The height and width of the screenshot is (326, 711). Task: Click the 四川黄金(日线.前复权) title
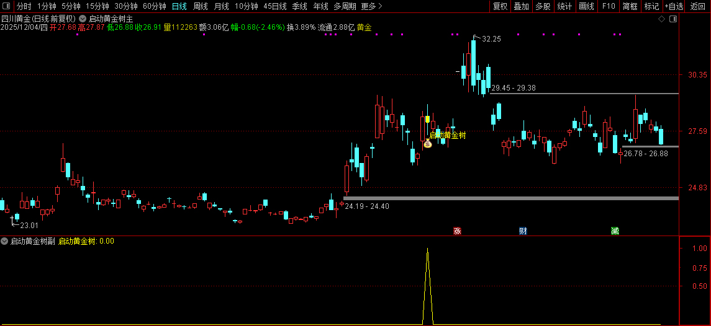click(x=38, y=19)
